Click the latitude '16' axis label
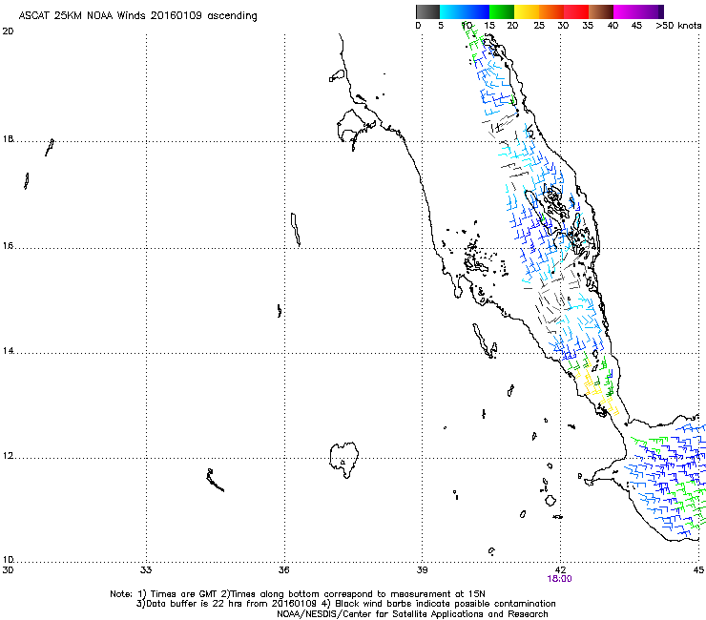The width and height of the screenshot is (706, 620). click(8, 246)
